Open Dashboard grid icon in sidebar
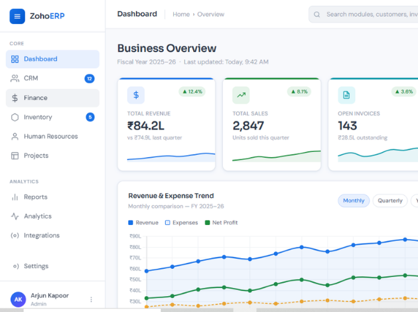Image resolution: width=418 pixels, height=312 pixels. pos(15,59)
